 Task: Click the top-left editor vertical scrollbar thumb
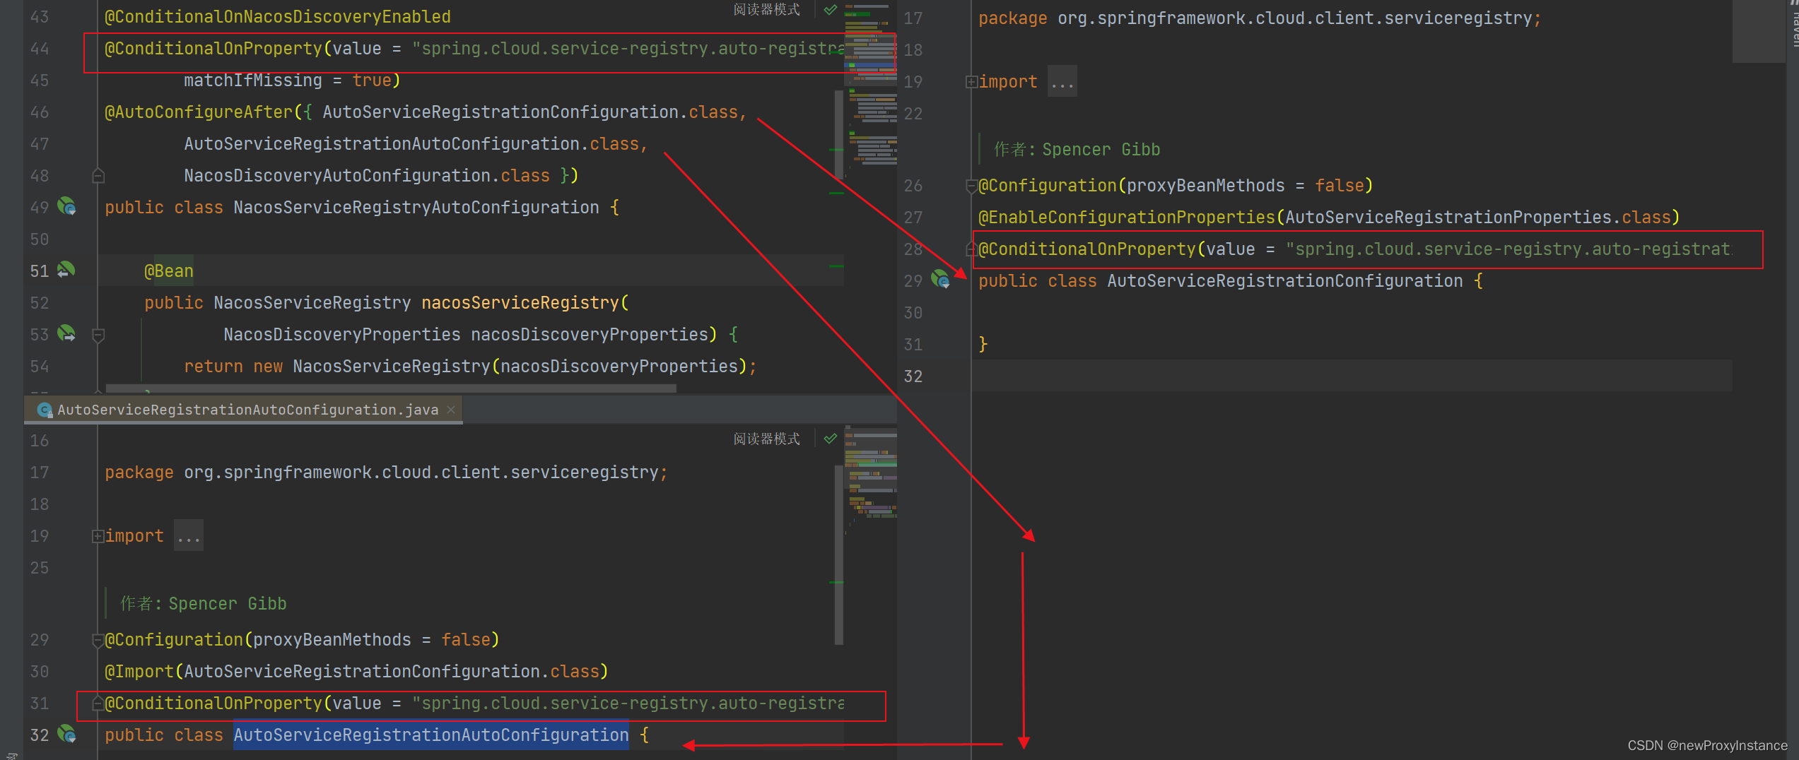click(x=839, y=134)
